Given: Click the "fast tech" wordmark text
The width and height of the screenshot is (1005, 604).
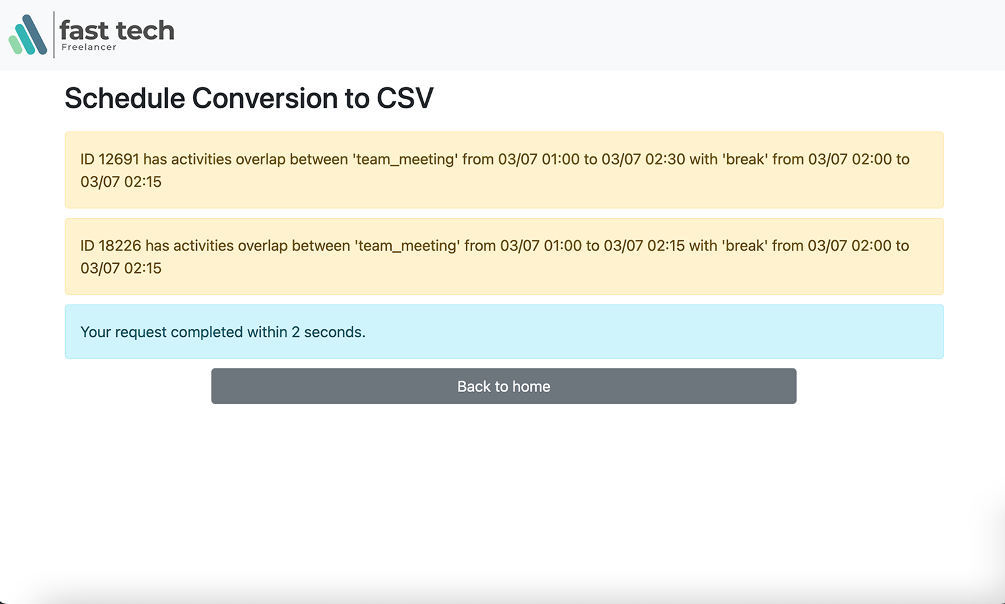Looking at the screenshot, I should [x=117, y=30].
